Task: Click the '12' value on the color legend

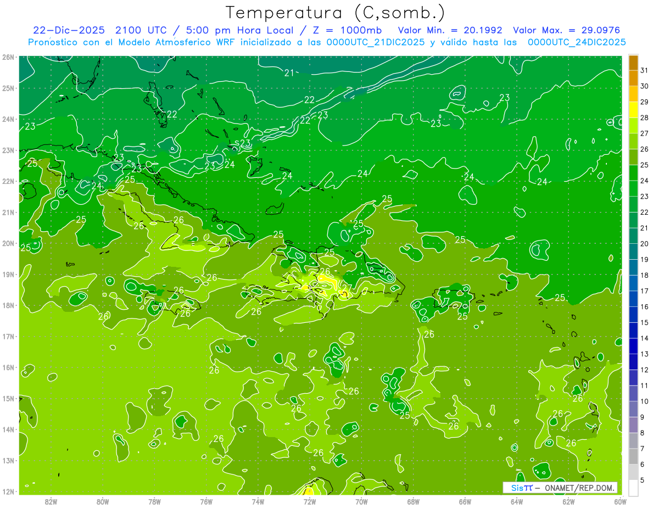Action: (644, 370)
